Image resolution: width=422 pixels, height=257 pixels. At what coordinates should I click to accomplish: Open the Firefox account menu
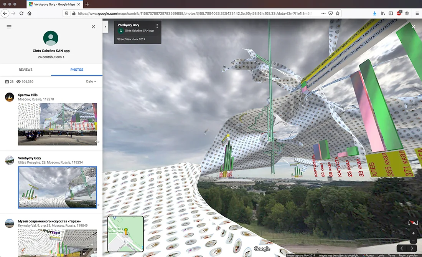tap(407, 13)
